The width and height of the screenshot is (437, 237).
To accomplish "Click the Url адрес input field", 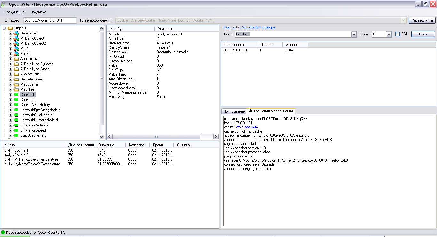I will pos(50,20).
